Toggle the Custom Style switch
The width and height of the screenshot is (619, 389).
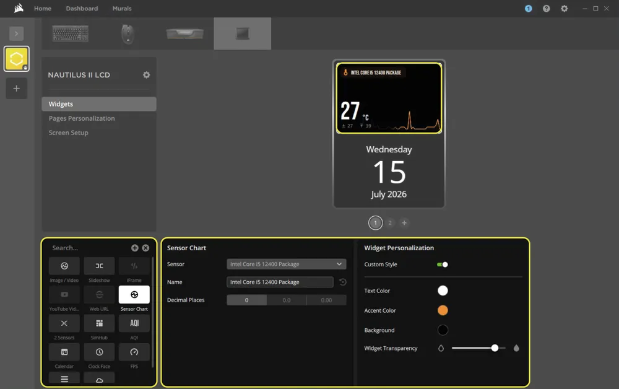(x=442, y=264)
